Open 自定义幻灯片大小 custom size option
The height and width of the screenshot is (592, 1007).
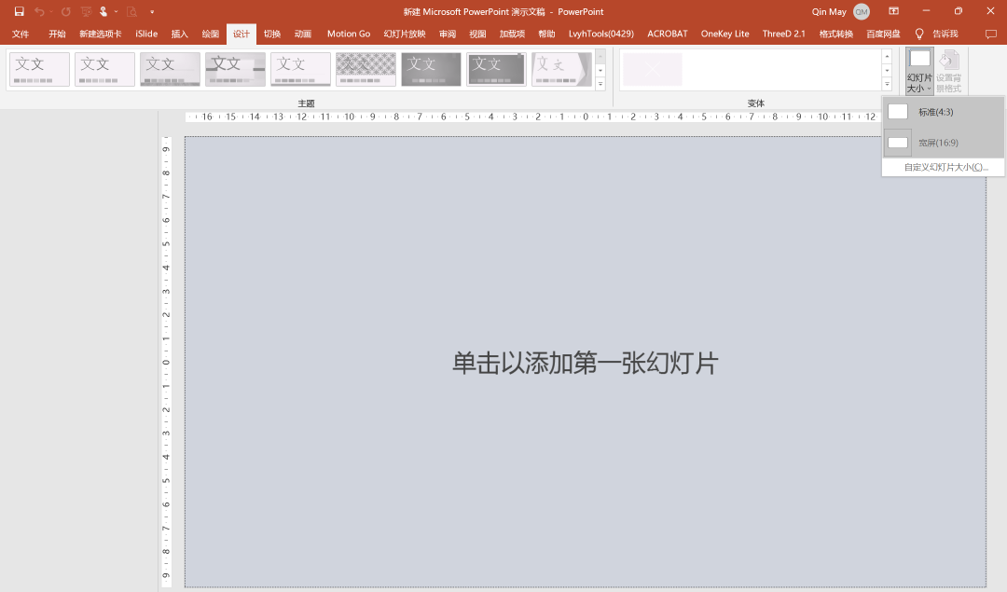(943, 167)
